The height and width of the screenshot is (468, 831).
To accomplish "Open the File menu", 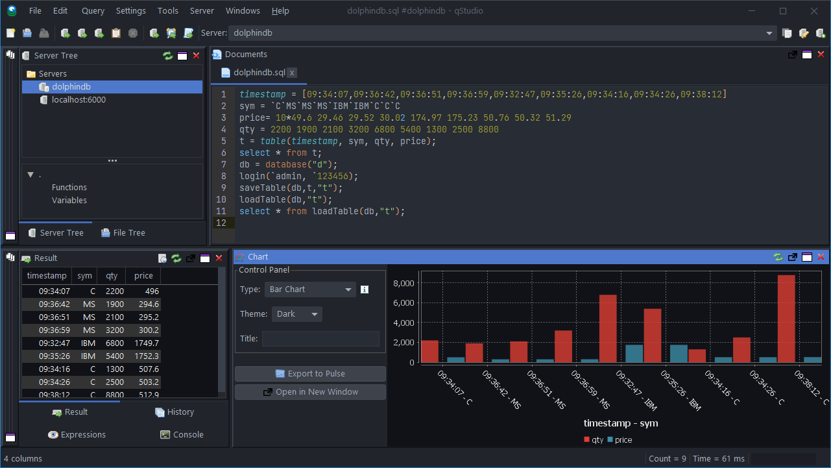I will point(36,11).
